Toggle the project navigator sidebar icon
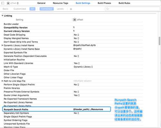161x128 pixels. (3, 3)
